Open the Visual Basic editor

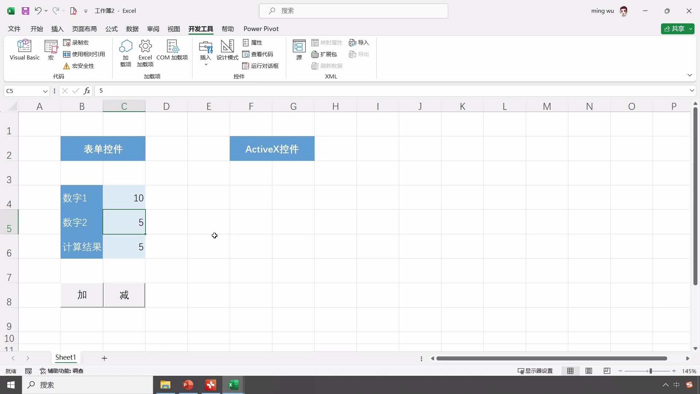click(24, 49)
